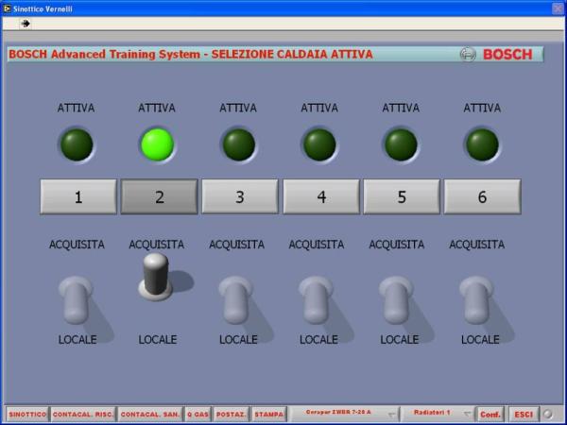Flip boiler 1 switch to ACQUISITA
This screenshot has height=425, width=567.
77,300
